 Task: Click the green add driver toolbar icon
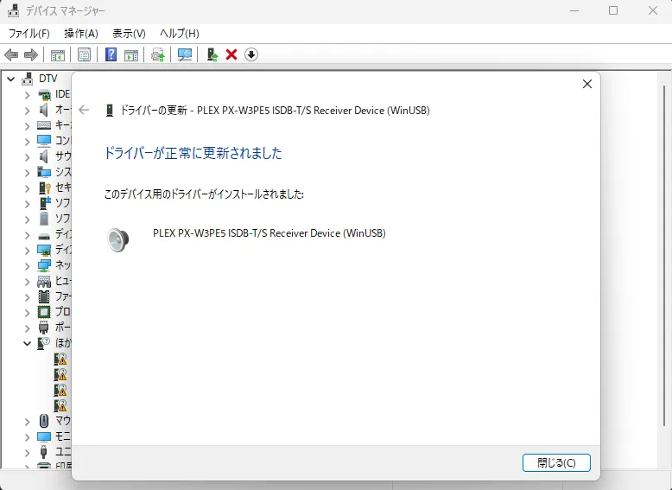coord(212,54)
